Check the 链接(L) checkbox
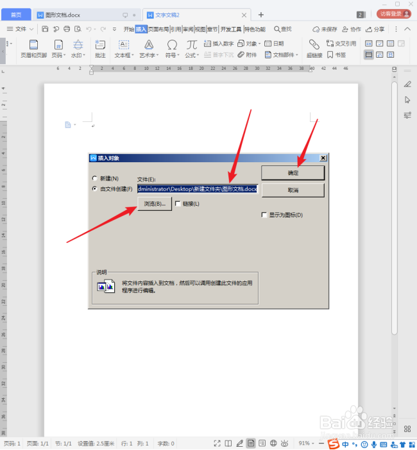Screen dimensions: 417x450 [178, 203]
